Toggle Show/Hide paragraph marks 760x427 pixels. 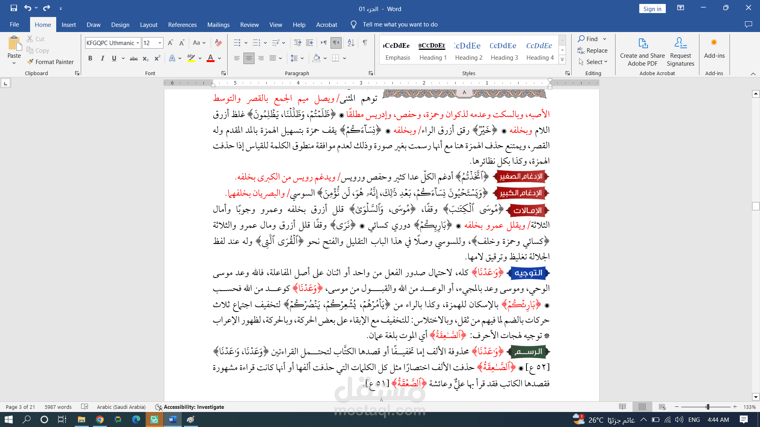365,43
